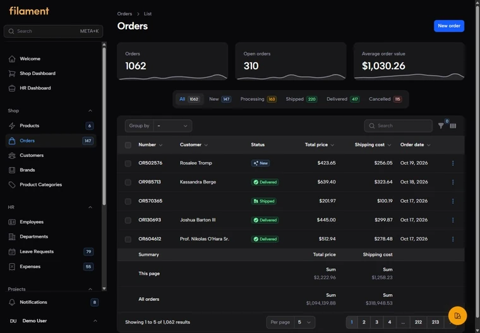Viewport: 480px width, 333px height.
Task: Click the filament logo
Action: [29, 11]
